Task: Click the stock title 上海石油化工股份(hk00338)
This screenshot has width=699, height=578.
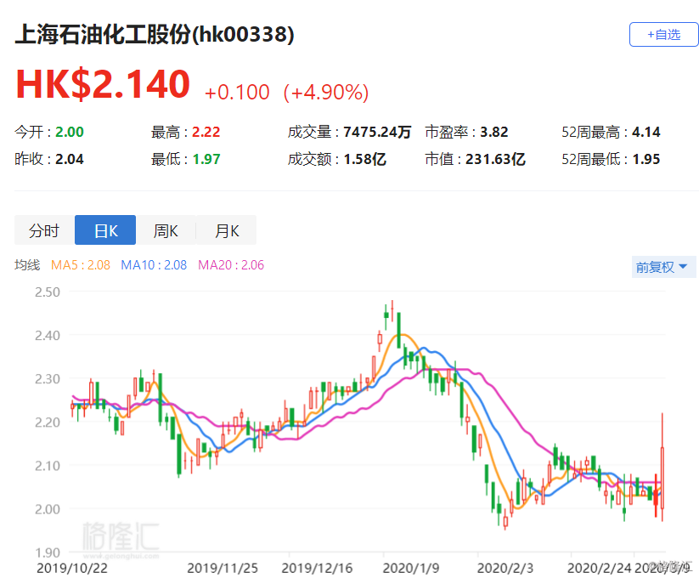Action: click(155, 34)
